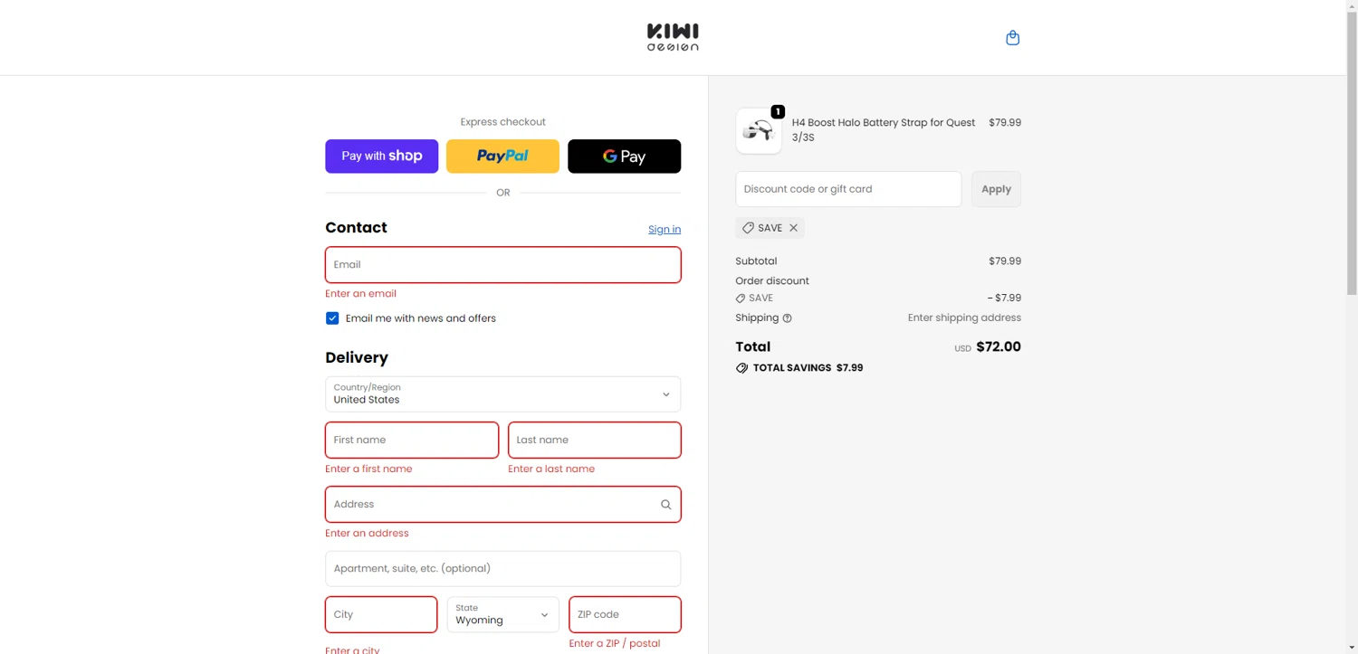The image size is (1358, 654).
Task: Click the Subtotal label
Action: [x=756, y=261]
